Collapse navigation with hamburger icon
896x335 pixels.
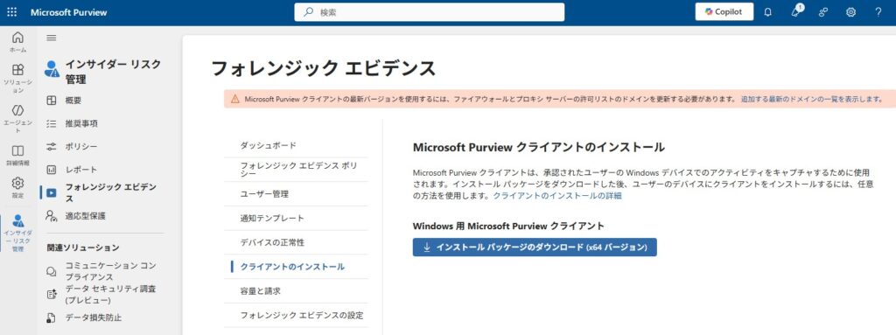pyautogui.click(x=52, y=38)
